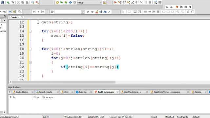Click the 'Message' column header
Viewport: 210px width, 118px height.
[48, 97]
